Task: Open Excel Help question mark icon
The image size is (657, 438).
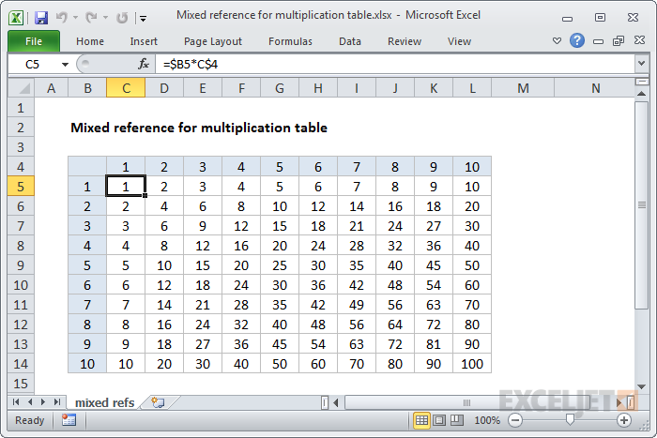Action: click(x=577, y=40)
